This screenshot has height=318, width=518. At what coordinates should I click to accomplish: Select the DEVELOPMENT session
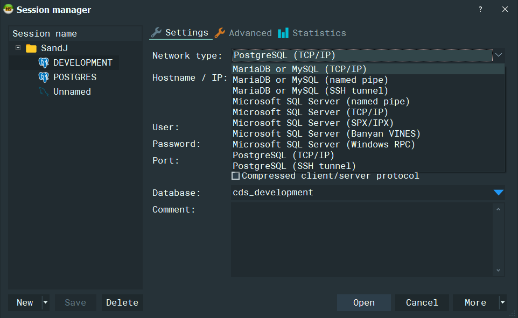pos(82,62)
